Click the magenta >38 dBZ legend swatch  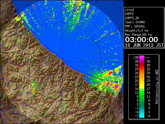tap(142, 57)
